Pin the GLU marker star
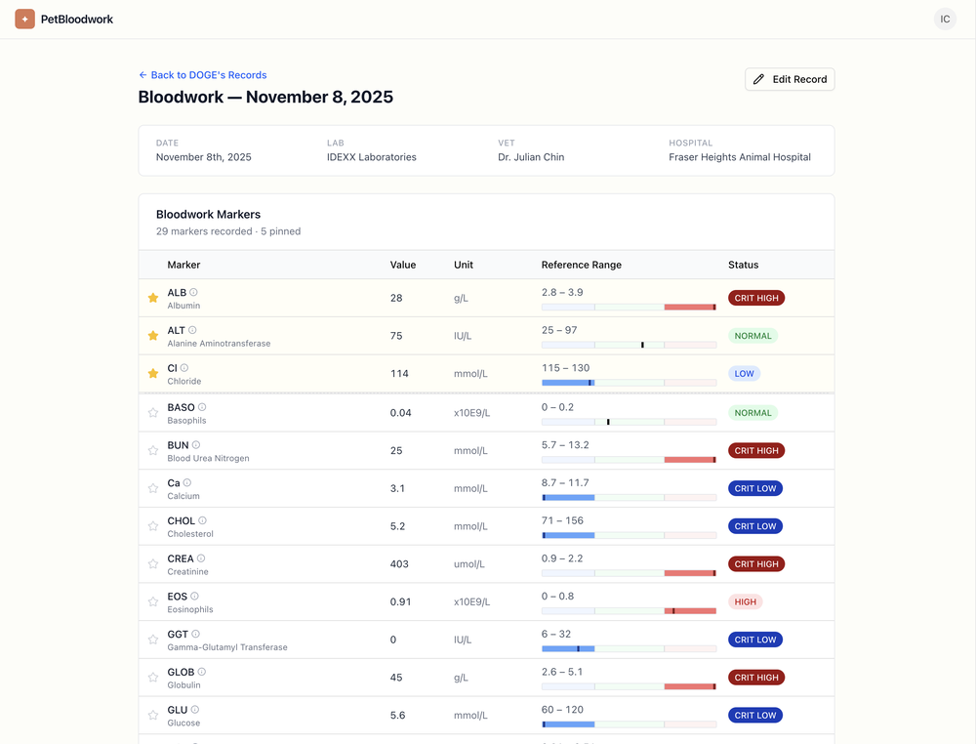 pos(153,715)
